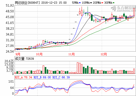Click the RSI_C:66.39 indicator label

point(61,77)
